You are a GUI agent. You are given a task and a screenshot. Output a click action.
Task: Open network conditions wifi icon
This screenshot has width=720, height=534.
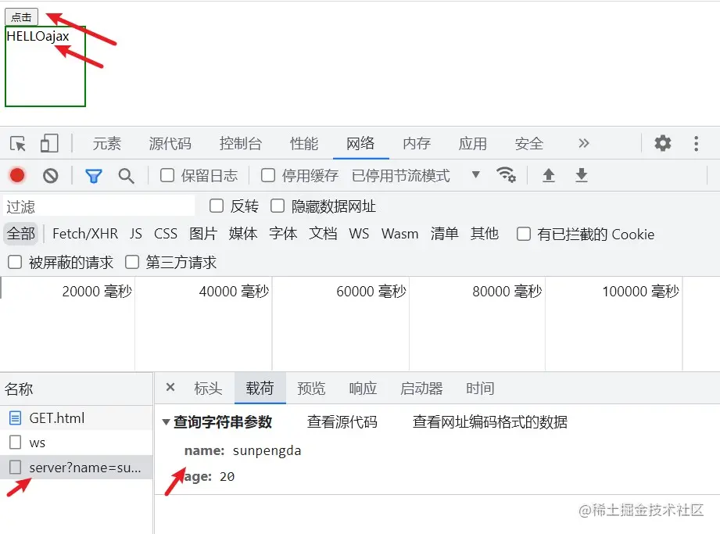tap(506, 175)
